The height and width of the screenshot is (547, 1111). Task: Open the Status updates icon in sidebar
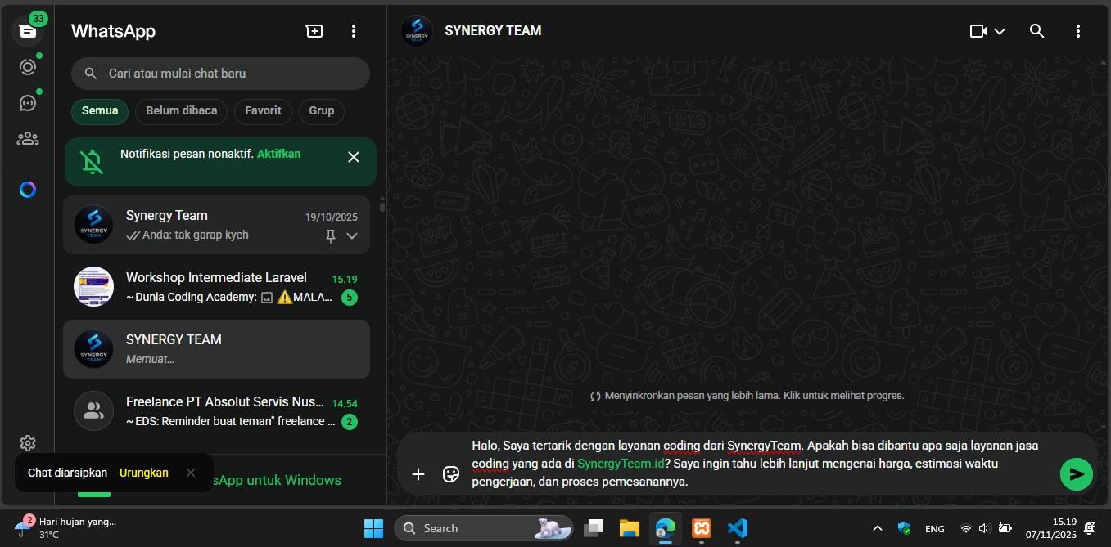[x=28, y=67]
